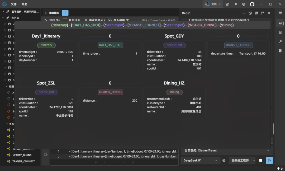Screen dimensions: 285x171
Task: Open the 帮助 menu
Action: [x=24, y=4]
